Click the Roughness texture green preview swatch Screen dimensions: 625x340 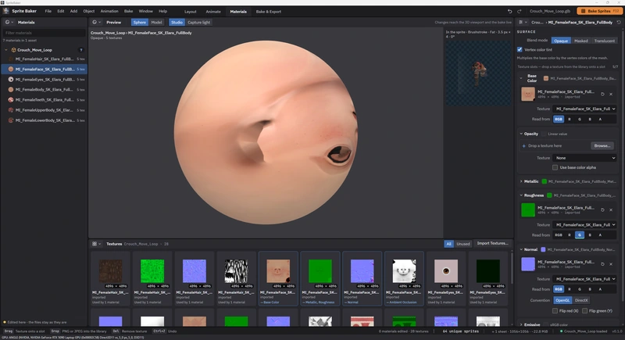point(528,210)
